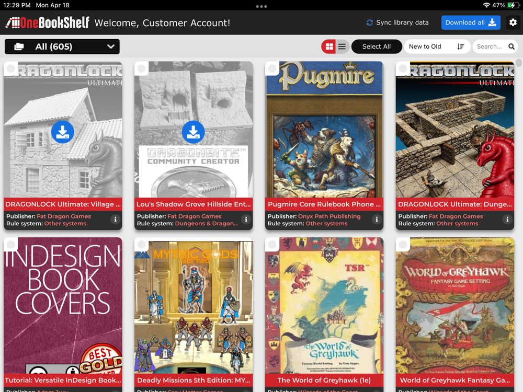Download Lou's Shadow Grove Hillside via blue icon
This screenshot has height=392, width=523.
click(193, 132)
